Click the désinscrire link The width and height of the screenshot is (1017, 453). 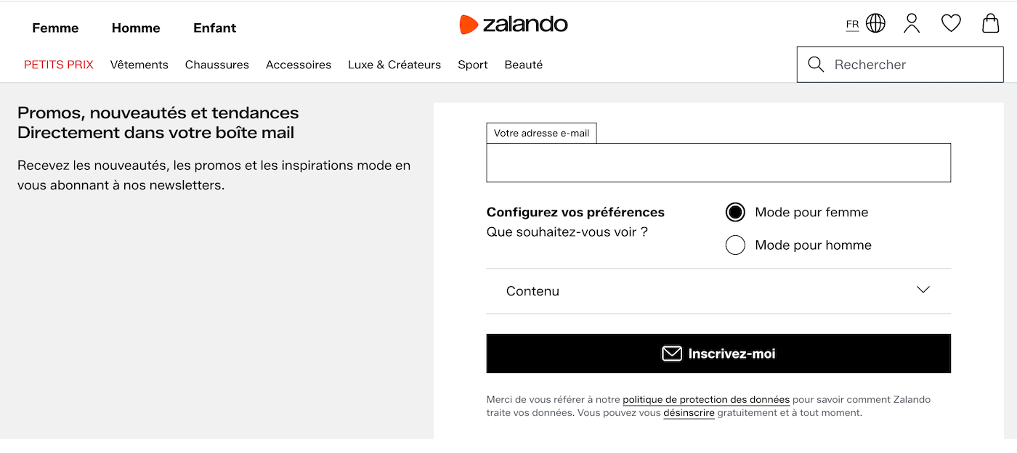[x=689, y=412]
